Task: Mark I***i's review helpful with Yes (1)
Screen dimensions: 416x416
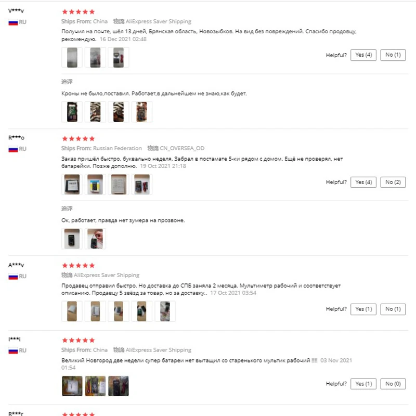Action: [363, 384]
